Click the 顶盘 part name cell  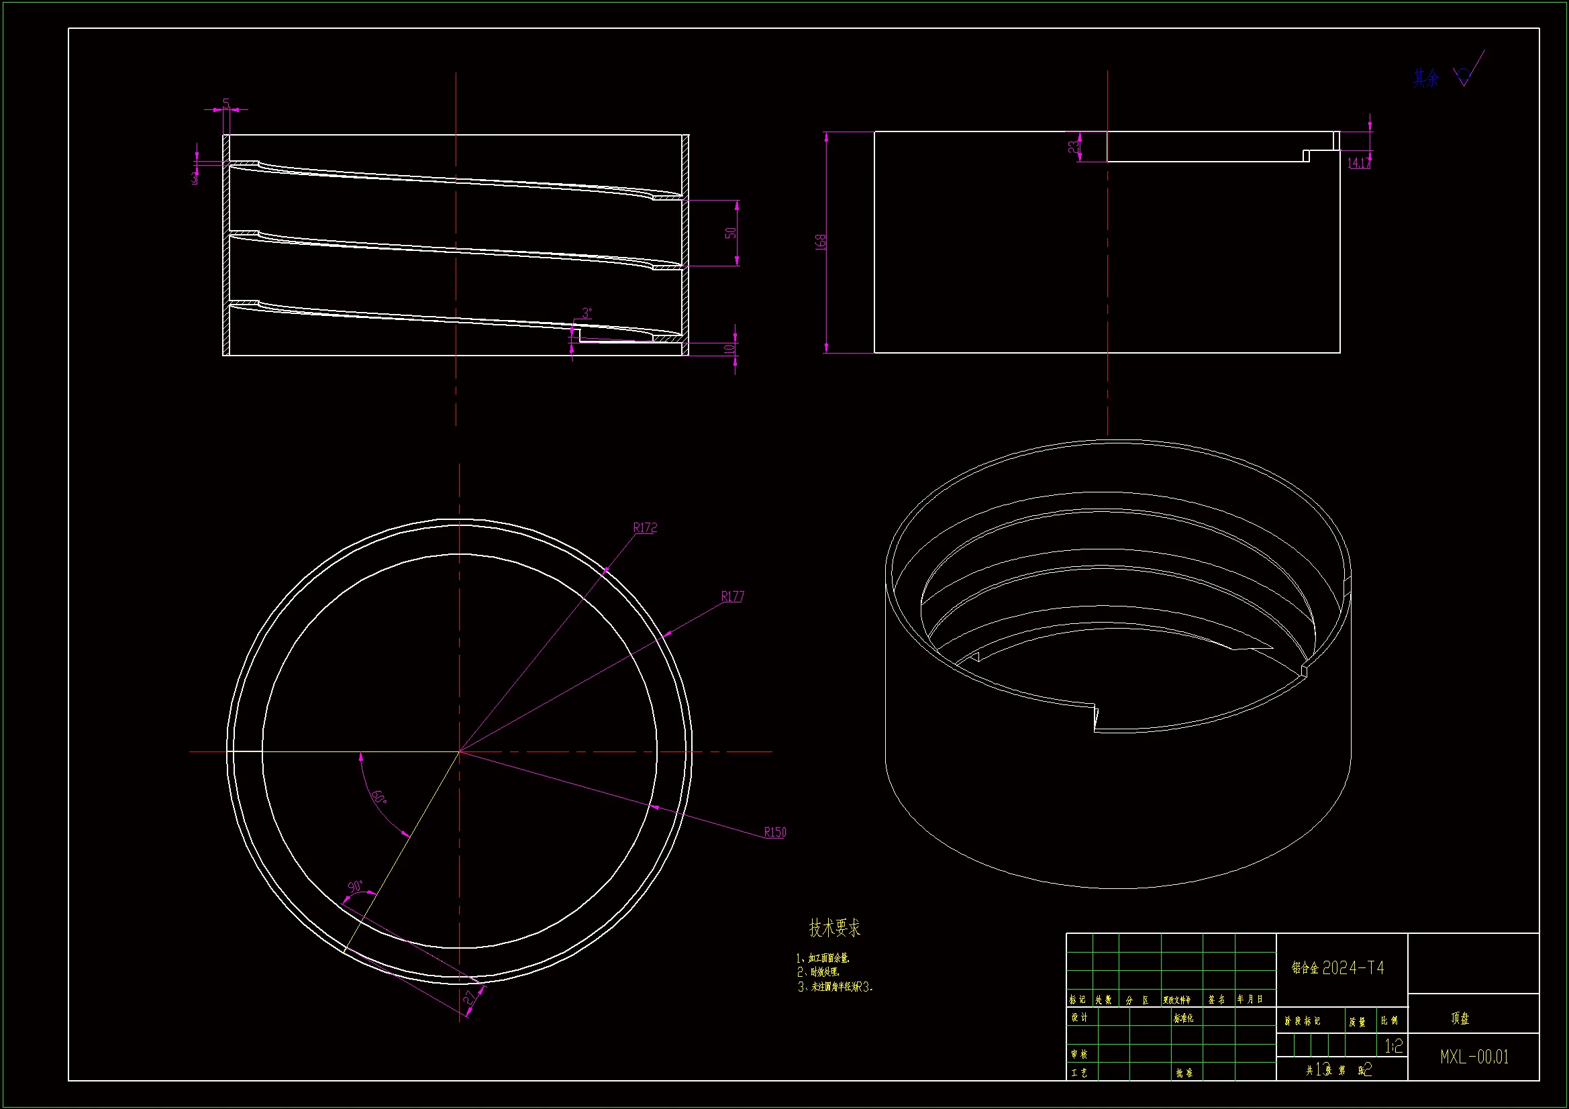(x=1460, y=1018)
